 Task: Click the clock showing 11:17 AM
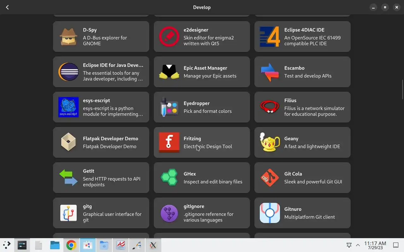coord(375,243)
